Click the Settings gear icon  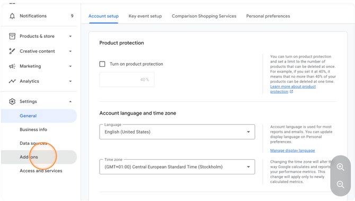(x=12, y=101)
